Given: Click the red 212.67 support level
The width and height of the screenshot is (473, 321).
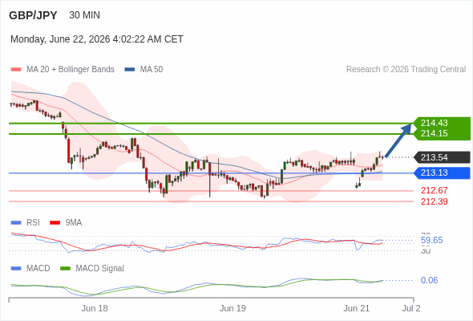Looking at the screenshot, I should click(x=434, y=190).
